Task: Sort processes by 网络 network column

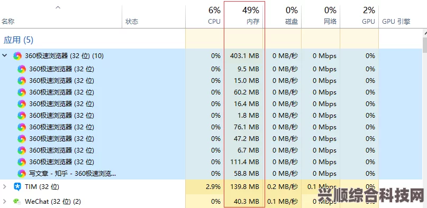Action: point(321,16)
